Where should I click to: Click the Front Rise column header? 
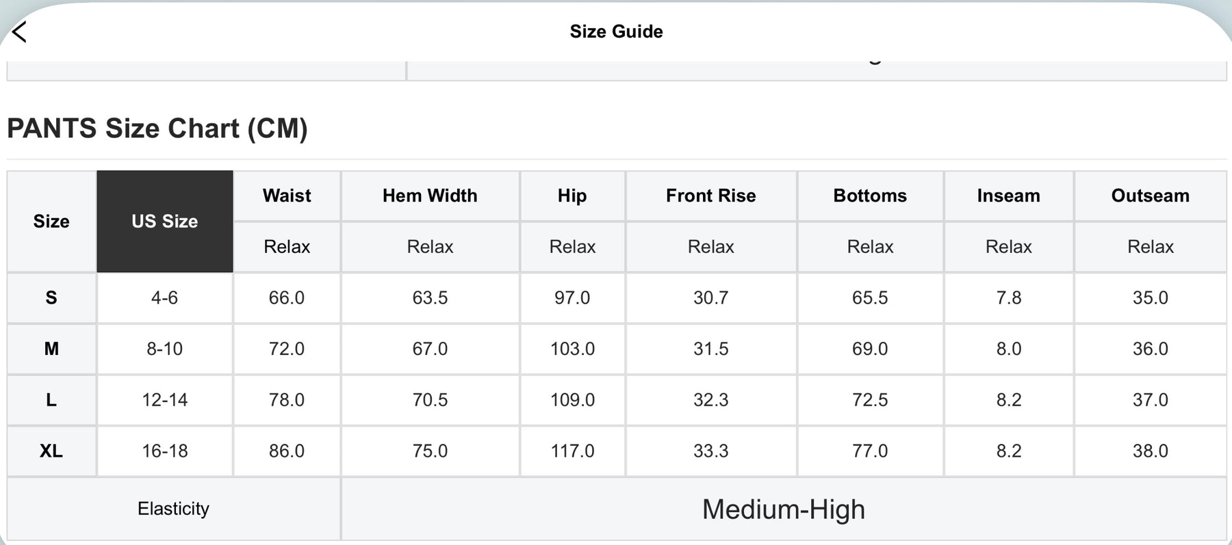pyautogui.click(x=710, y=196)
